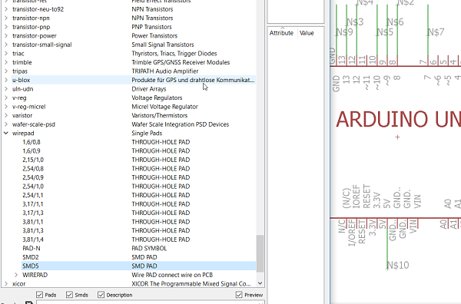Collapse the wirepad library
The image size is (461, 304).
(6, 133)
